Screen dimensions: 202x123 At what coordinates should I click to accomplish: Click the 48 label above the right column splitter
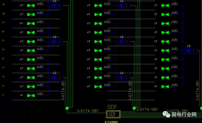(189, 46)
